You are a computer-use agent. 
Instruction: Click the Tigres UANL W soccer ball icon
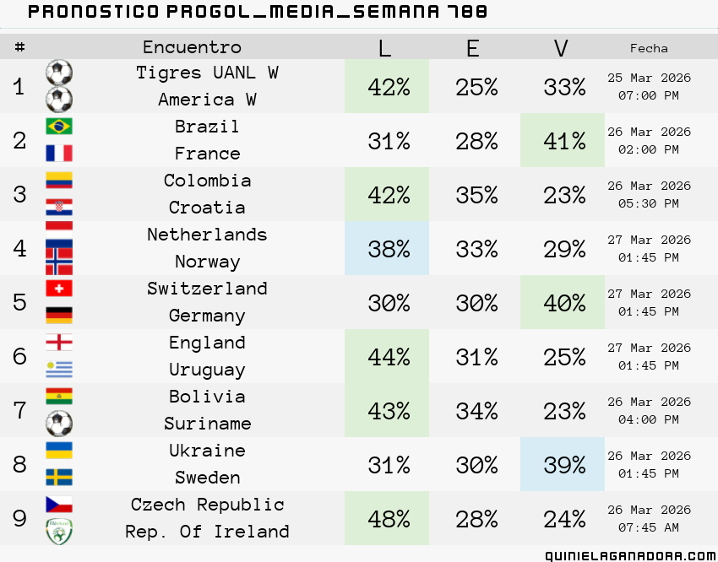(59, 73)
